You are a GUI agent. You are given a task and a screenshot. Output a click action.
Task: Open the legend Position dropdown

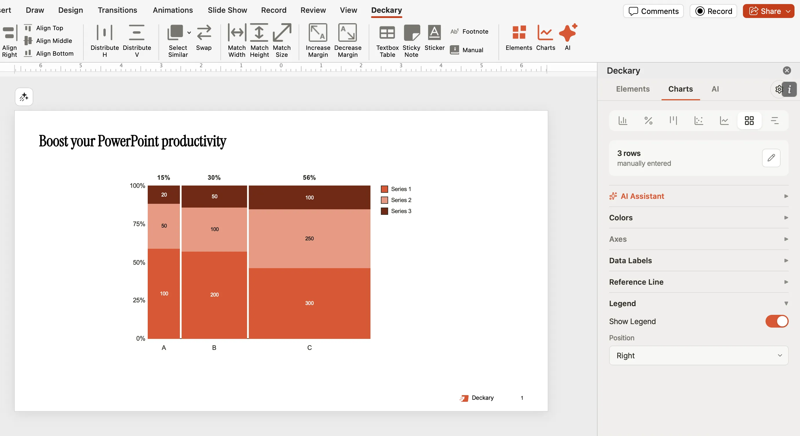(x=698, y=355)
